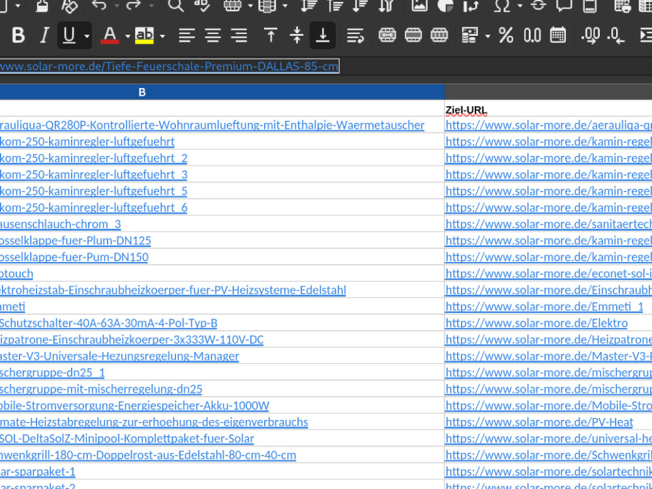Viewport: 652px width, 489px height.
Task: Click Merge and Center Cells icon
Action: 387,35
